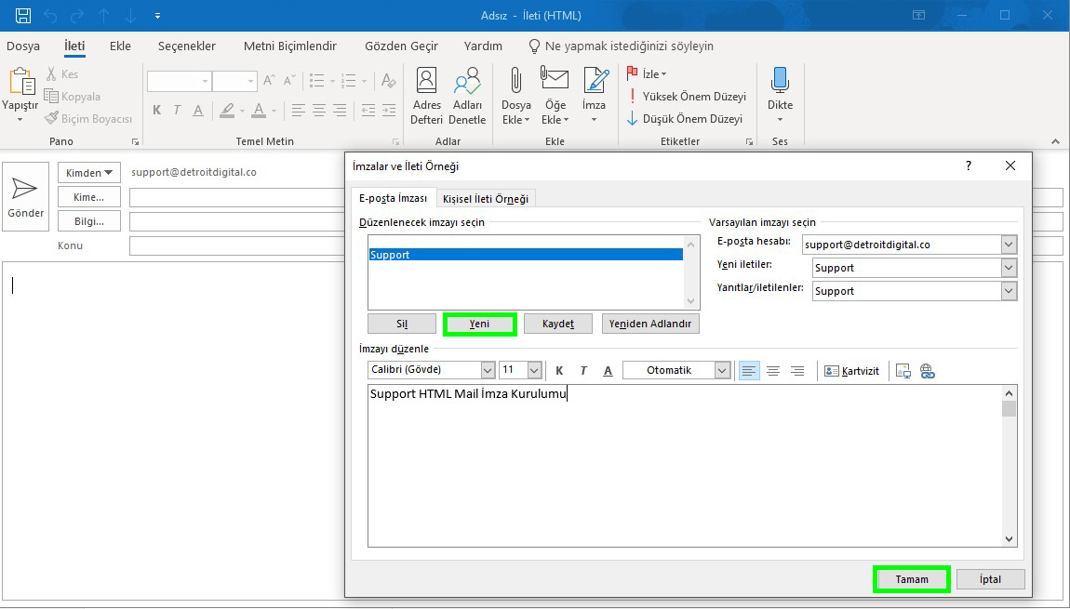Insert a hyperlink into the signature
Image resolution: width=1070 pixels, height=609 pixels.
pos(927,369)
